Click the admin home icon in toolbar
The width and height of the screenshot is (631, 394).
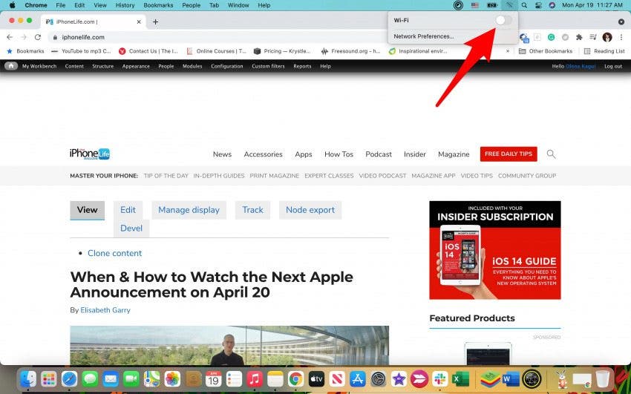pyautogui.click(x=11, y=66)
